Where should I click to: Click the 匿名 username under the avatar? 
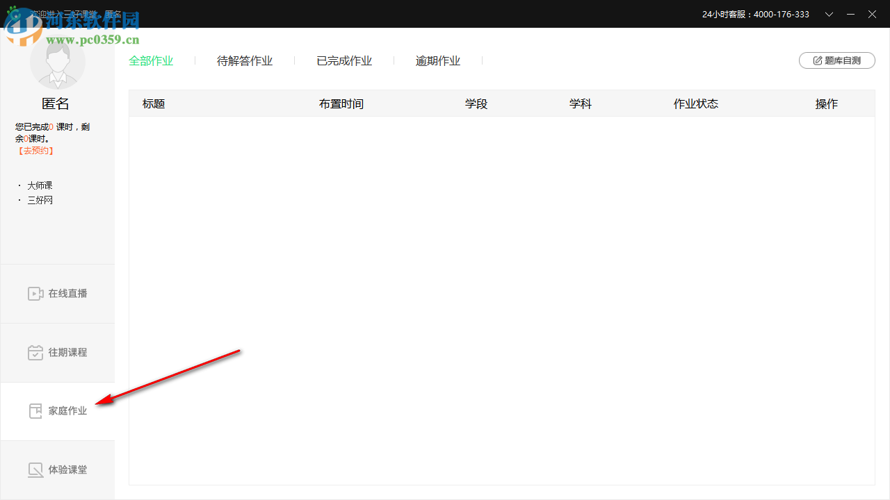pyautogui.click(x=56, y=103)
